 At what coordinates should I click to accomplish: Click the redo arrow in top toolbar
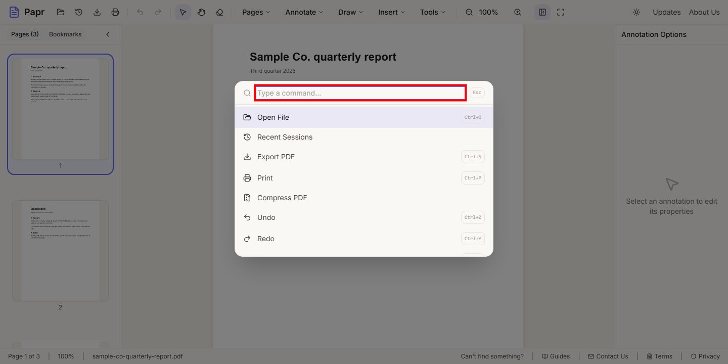(158, 12)
